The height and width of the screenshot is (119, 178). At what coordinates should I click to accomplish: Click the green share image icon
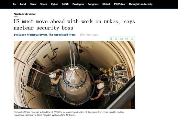[127, 39]
